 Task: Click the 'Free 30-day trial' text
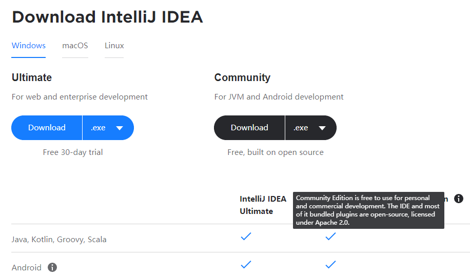tap(73, 152)
